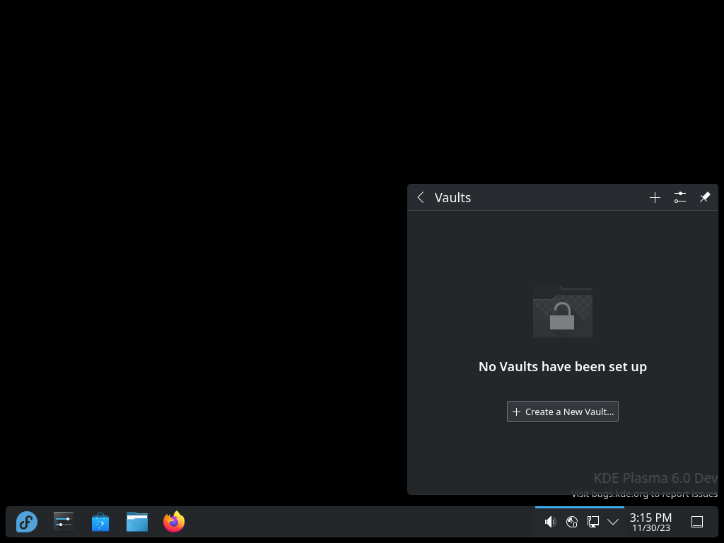Launch System Settings from the taskbar
The image size is (724, 543).
click(x=63, y=522)
